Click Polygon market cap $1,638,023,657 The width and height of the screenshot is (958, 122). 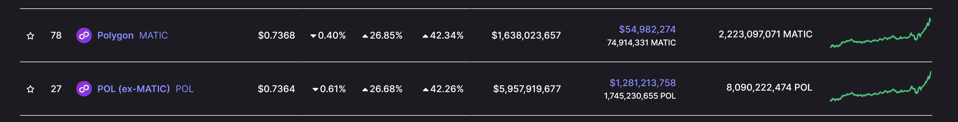(x=526, y=35)
